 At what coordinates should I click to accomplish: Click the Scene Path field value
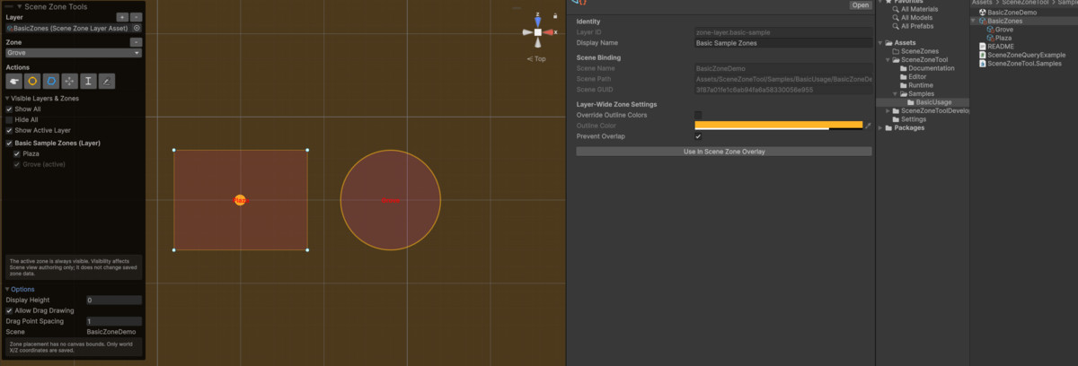pyautogui.click(x=783, y=79)
